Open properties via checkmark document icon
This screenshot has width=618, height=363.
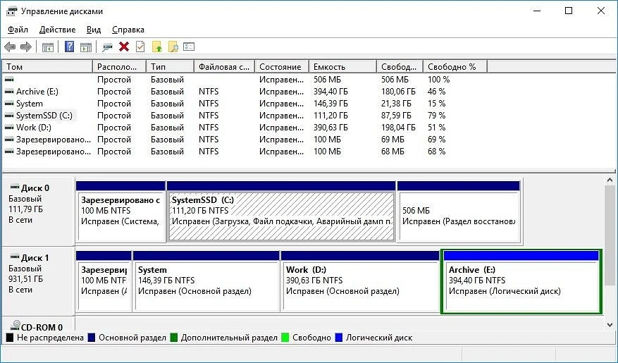tap(140, 47)
